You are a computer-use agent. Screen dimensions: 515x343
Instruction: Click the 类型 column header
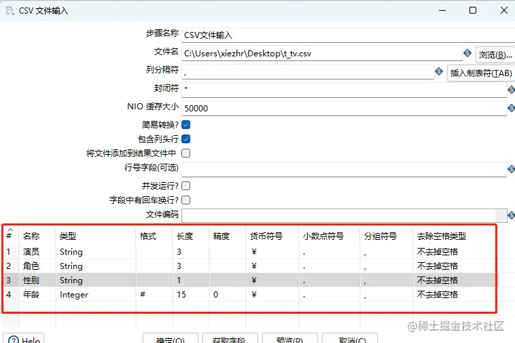pyautogui.click(x=96, y=236)
